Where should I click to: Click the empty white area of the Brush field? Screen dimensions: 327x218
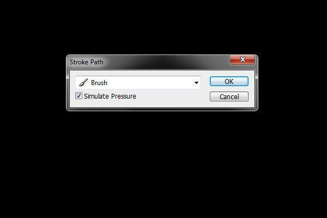pos(150,83)
